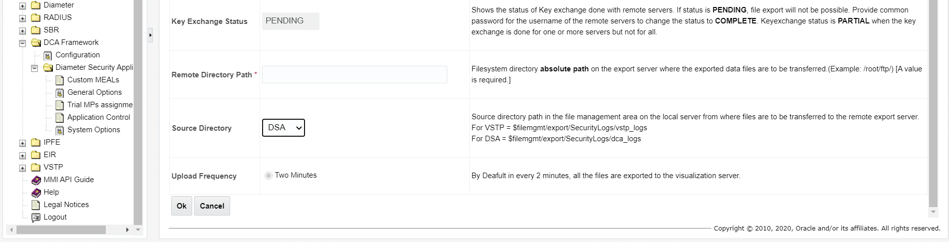
Task: Click the MMI API Guide book icon
Action: (x=36, y=180)
